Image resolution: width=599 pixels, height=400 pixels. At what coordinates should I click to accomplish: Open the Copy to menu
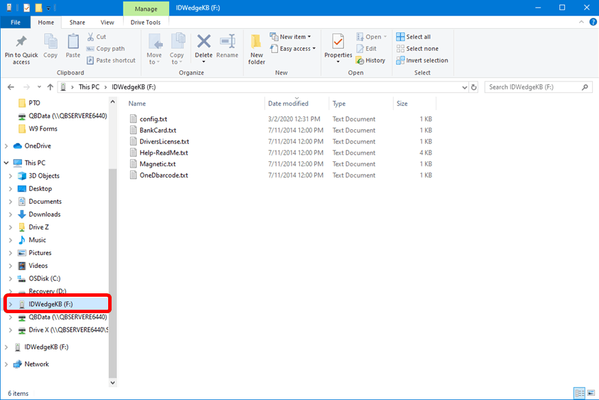177,49
